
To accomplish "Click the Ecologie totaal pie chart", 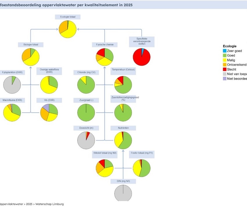I will click(68, 29).
